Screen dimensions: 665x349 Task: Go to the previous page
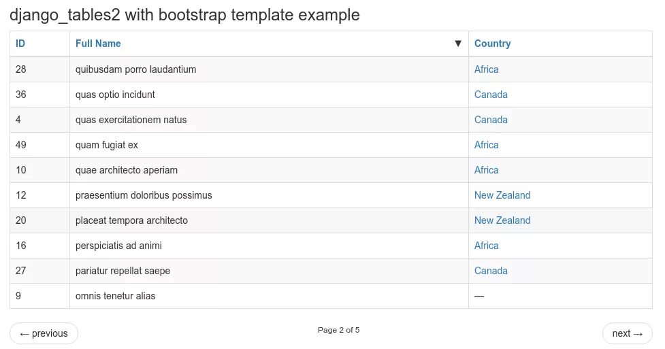pos(44,333)
